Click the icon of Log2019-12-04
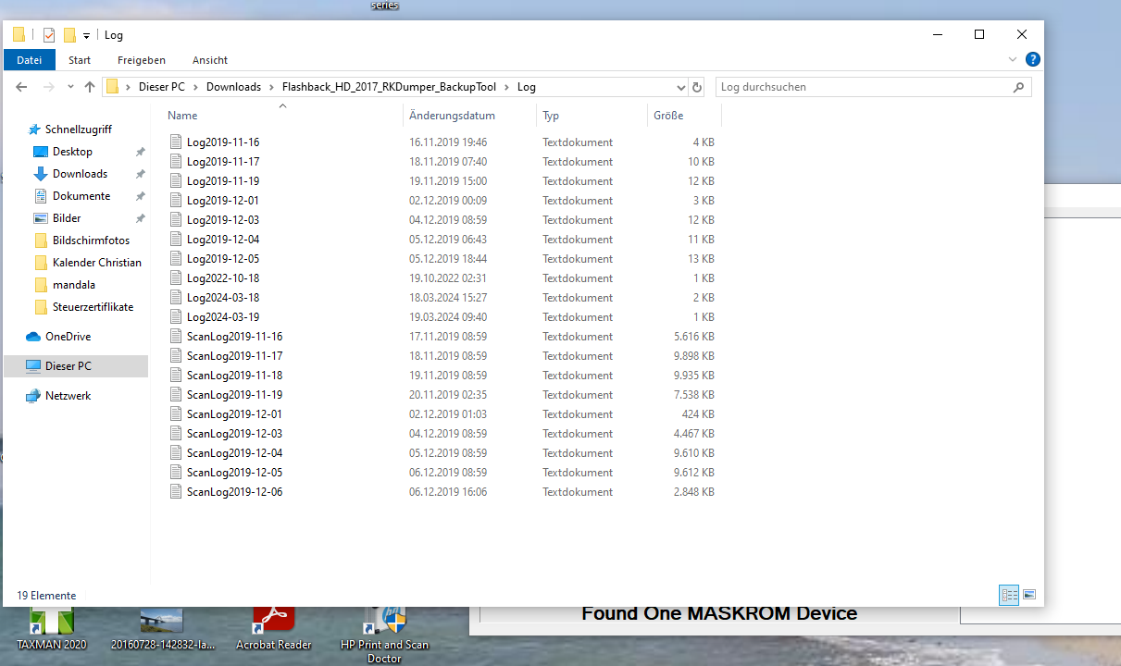Screen dimensions: 1121x666 pos(176,240)
